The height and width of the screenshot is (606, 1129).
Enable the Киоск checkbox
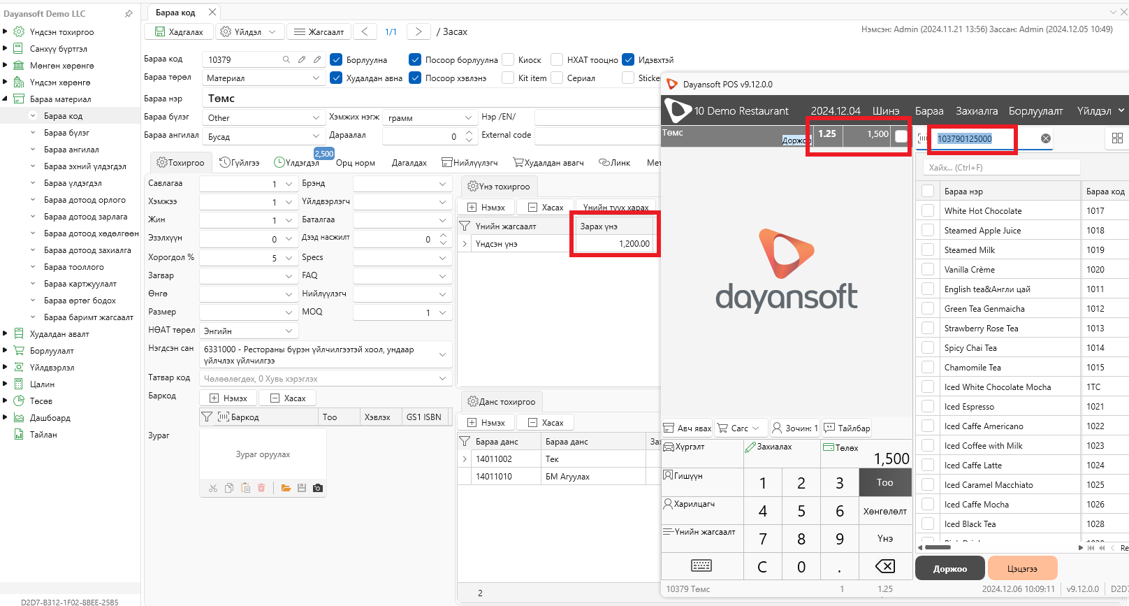[x=508, y=59]
